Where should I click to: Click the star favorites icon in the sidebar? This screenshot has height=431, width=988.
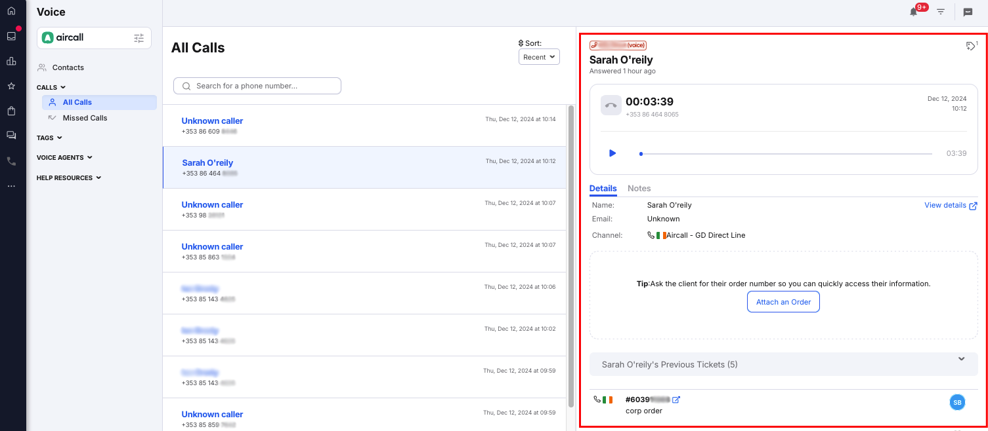(x=11, y=86)
